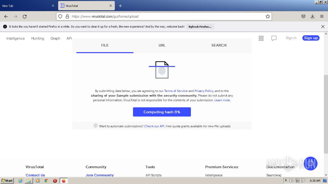Image resolution: width=328 pixels, height=184 pixels.
Task: Open the Hunting menu item
Action: click(x=38, y=38)
